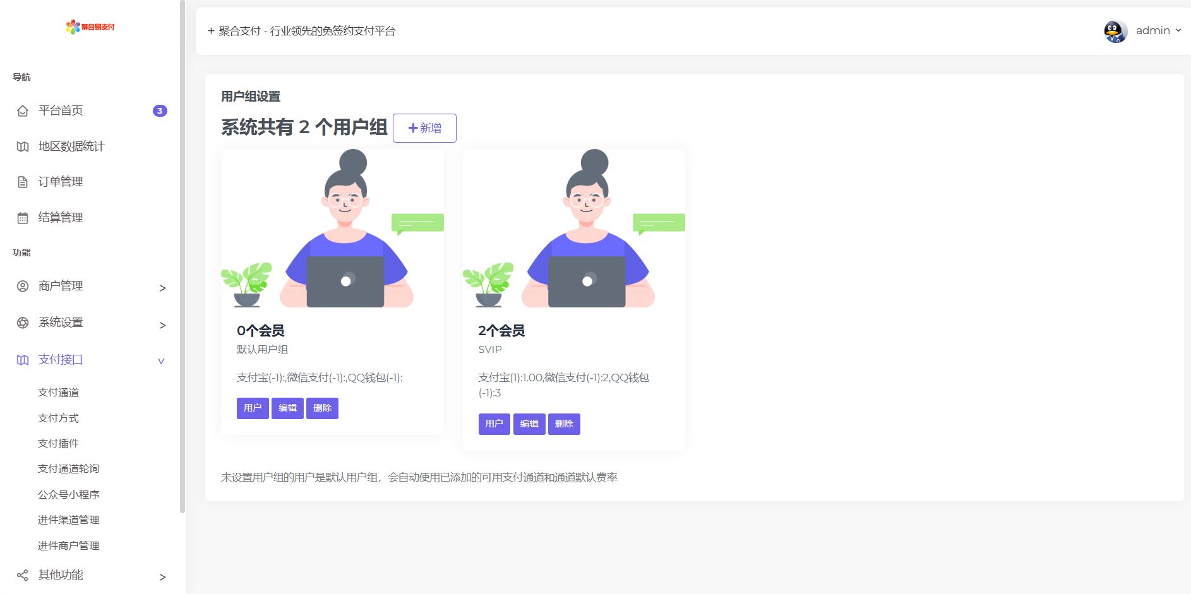Click 编辑 on the 默认用户组 card
1191x594 pixels.
[x=287, y=408]
